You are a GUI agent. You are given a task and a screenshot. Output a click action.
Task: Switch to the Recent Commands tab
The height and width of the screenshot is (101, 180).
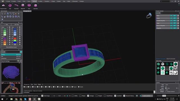click(x=171, y=59)
